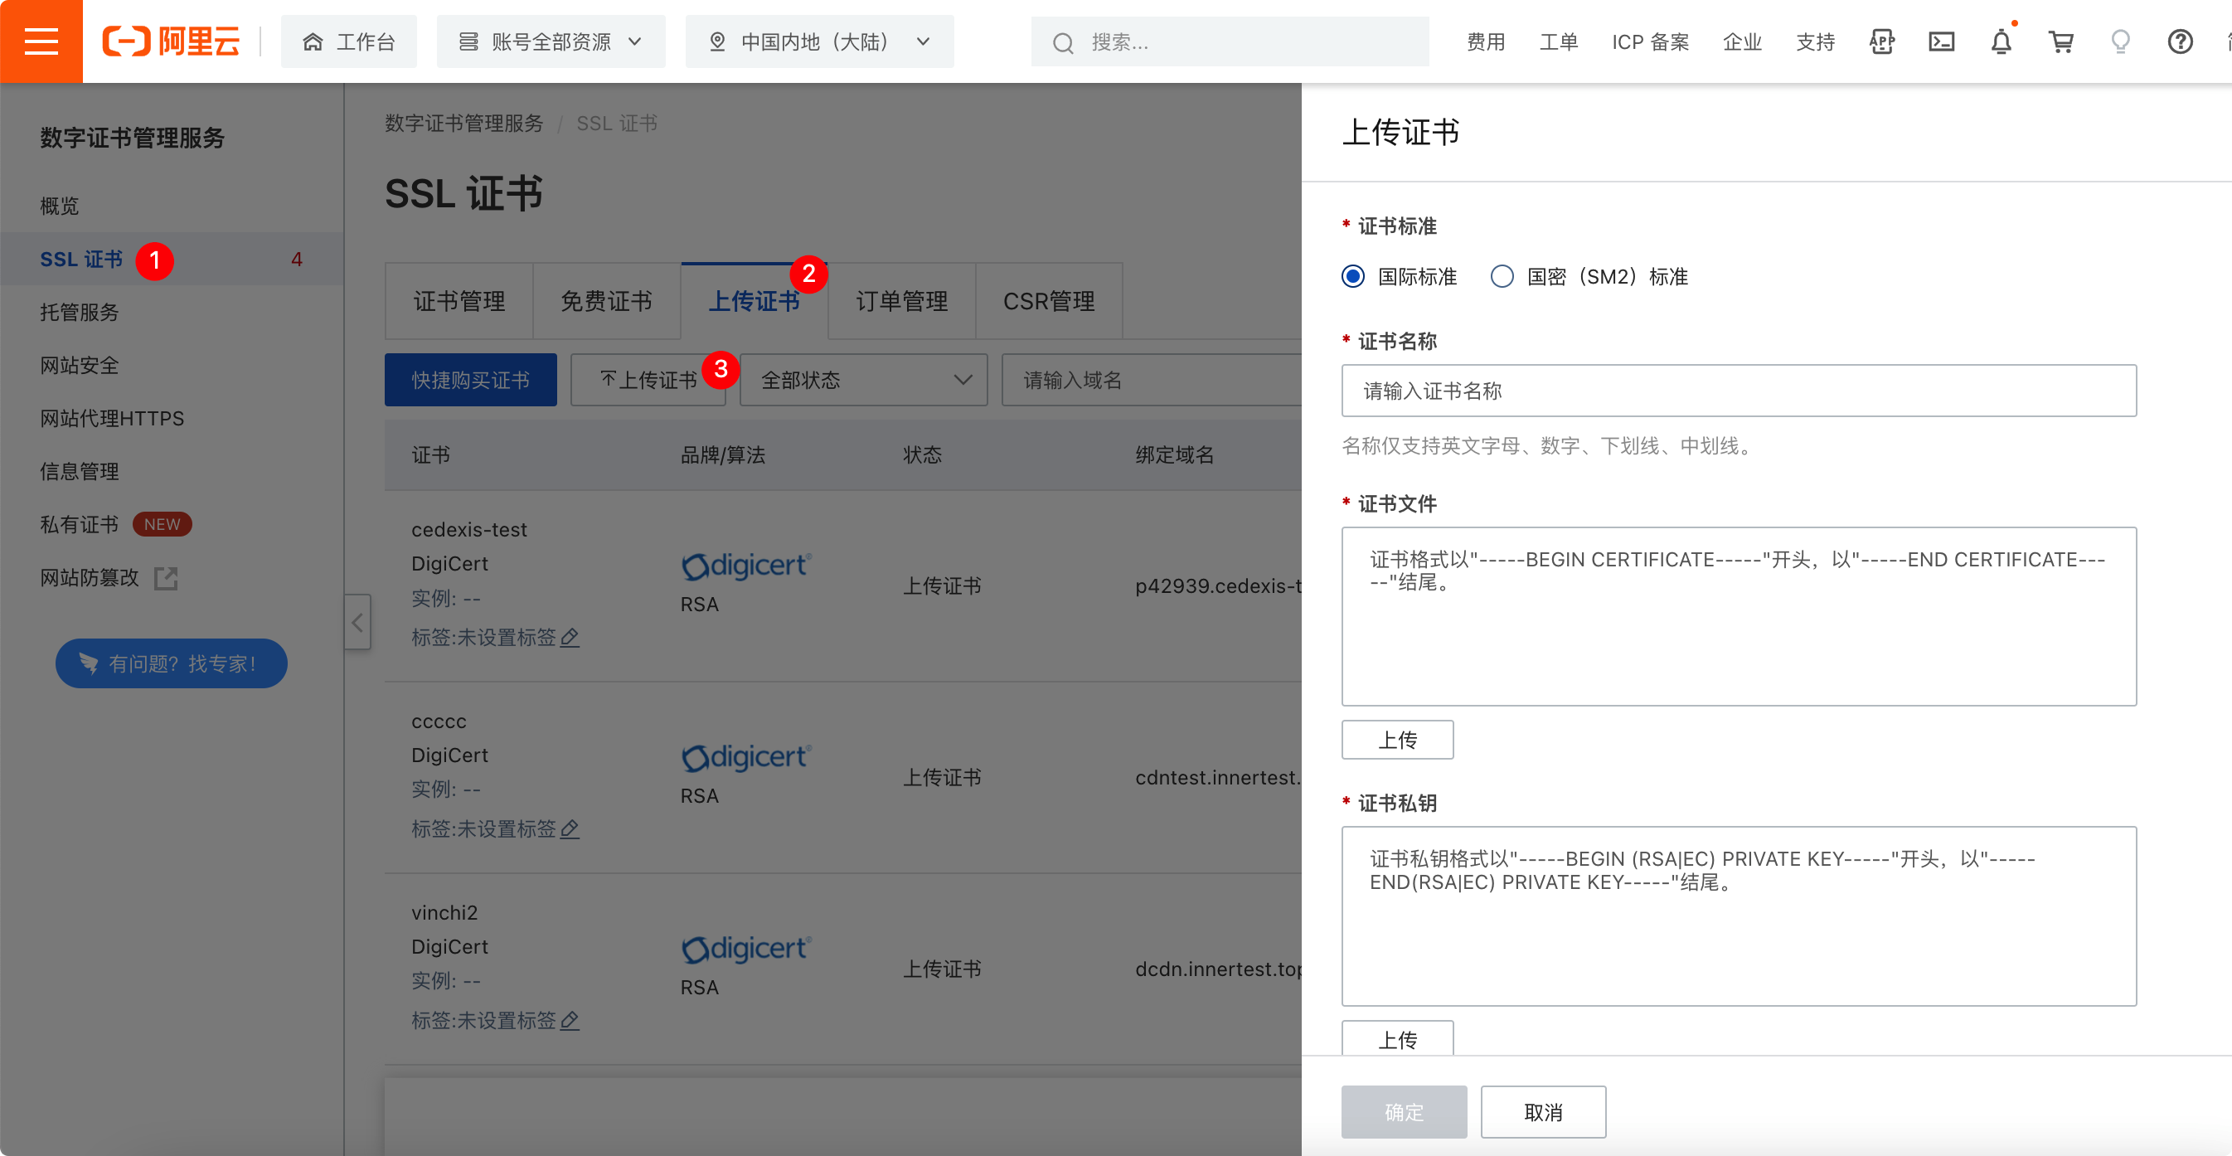
Task: Click the cedexis-test certificate name
Action: coord(468,529)
